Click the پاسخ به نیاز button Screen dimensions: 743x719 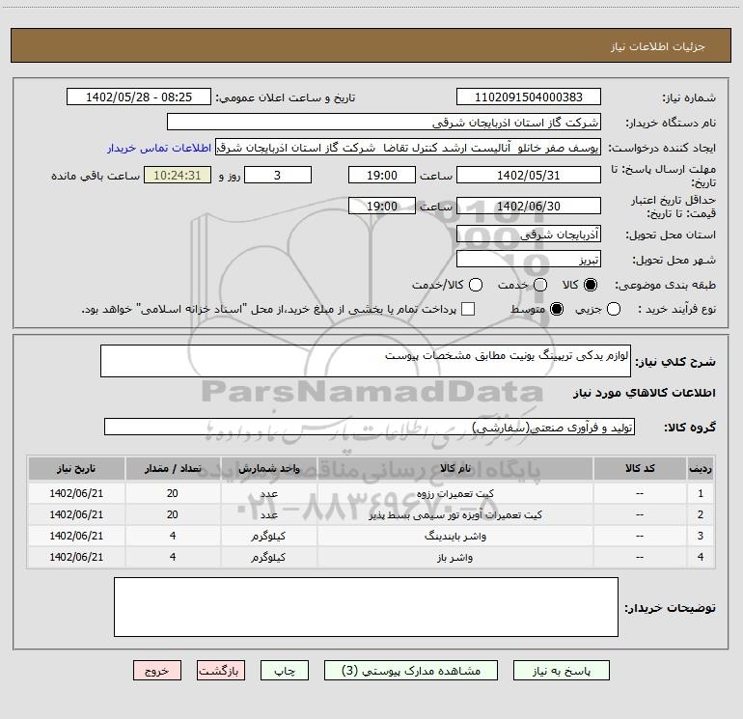(x=562, y=671)
